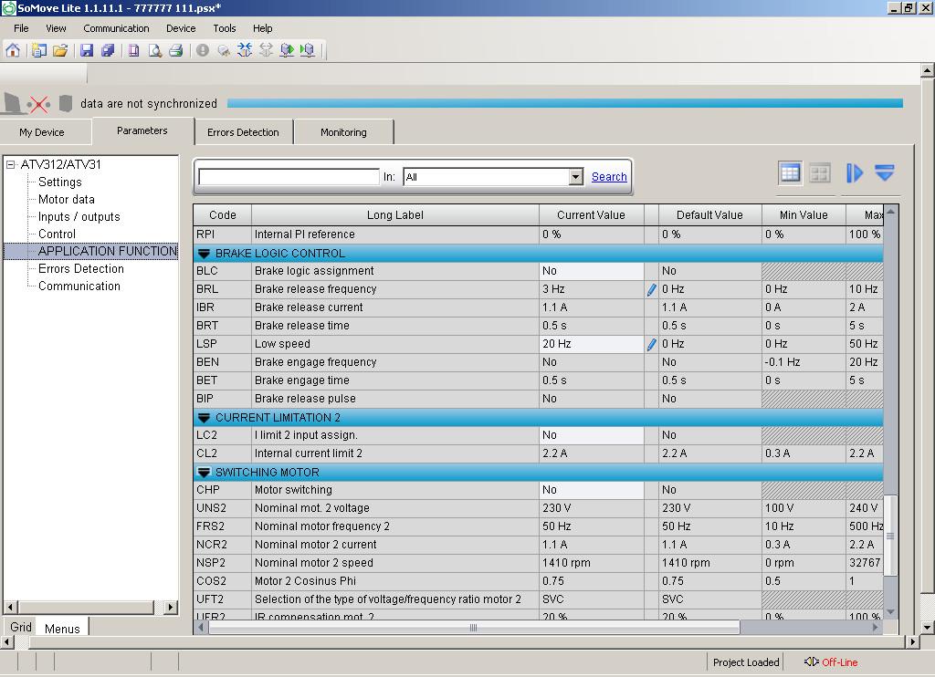The width and height of the screenshot is (935, 677).
Task: Sort by the Long Label column header
Action: click(394, 215)
